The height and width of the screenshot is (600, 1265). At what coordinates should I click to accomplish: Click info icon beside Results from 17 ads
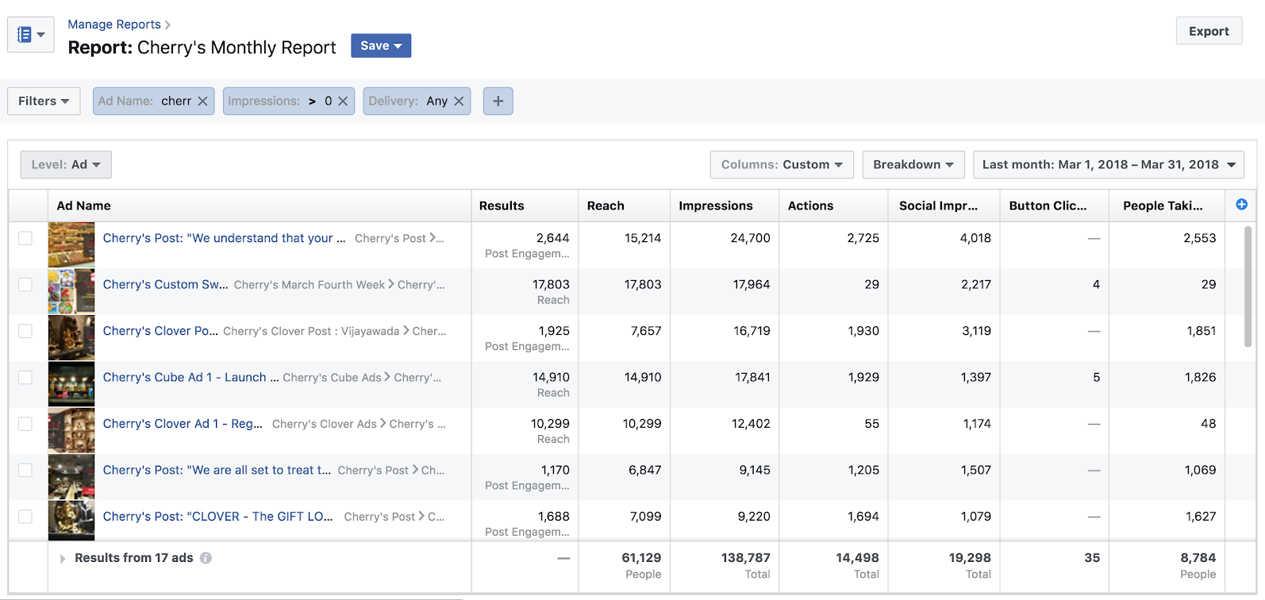click(206, 558)
